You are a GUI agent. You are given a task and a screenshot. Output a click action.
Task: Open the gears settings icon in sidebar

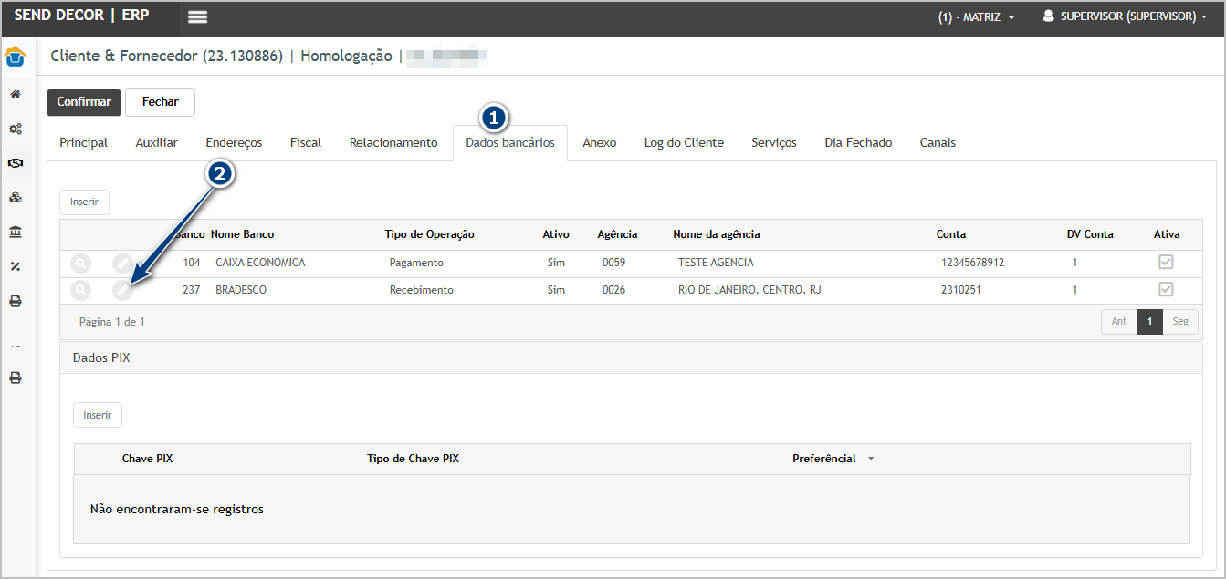tap(16, 129)
